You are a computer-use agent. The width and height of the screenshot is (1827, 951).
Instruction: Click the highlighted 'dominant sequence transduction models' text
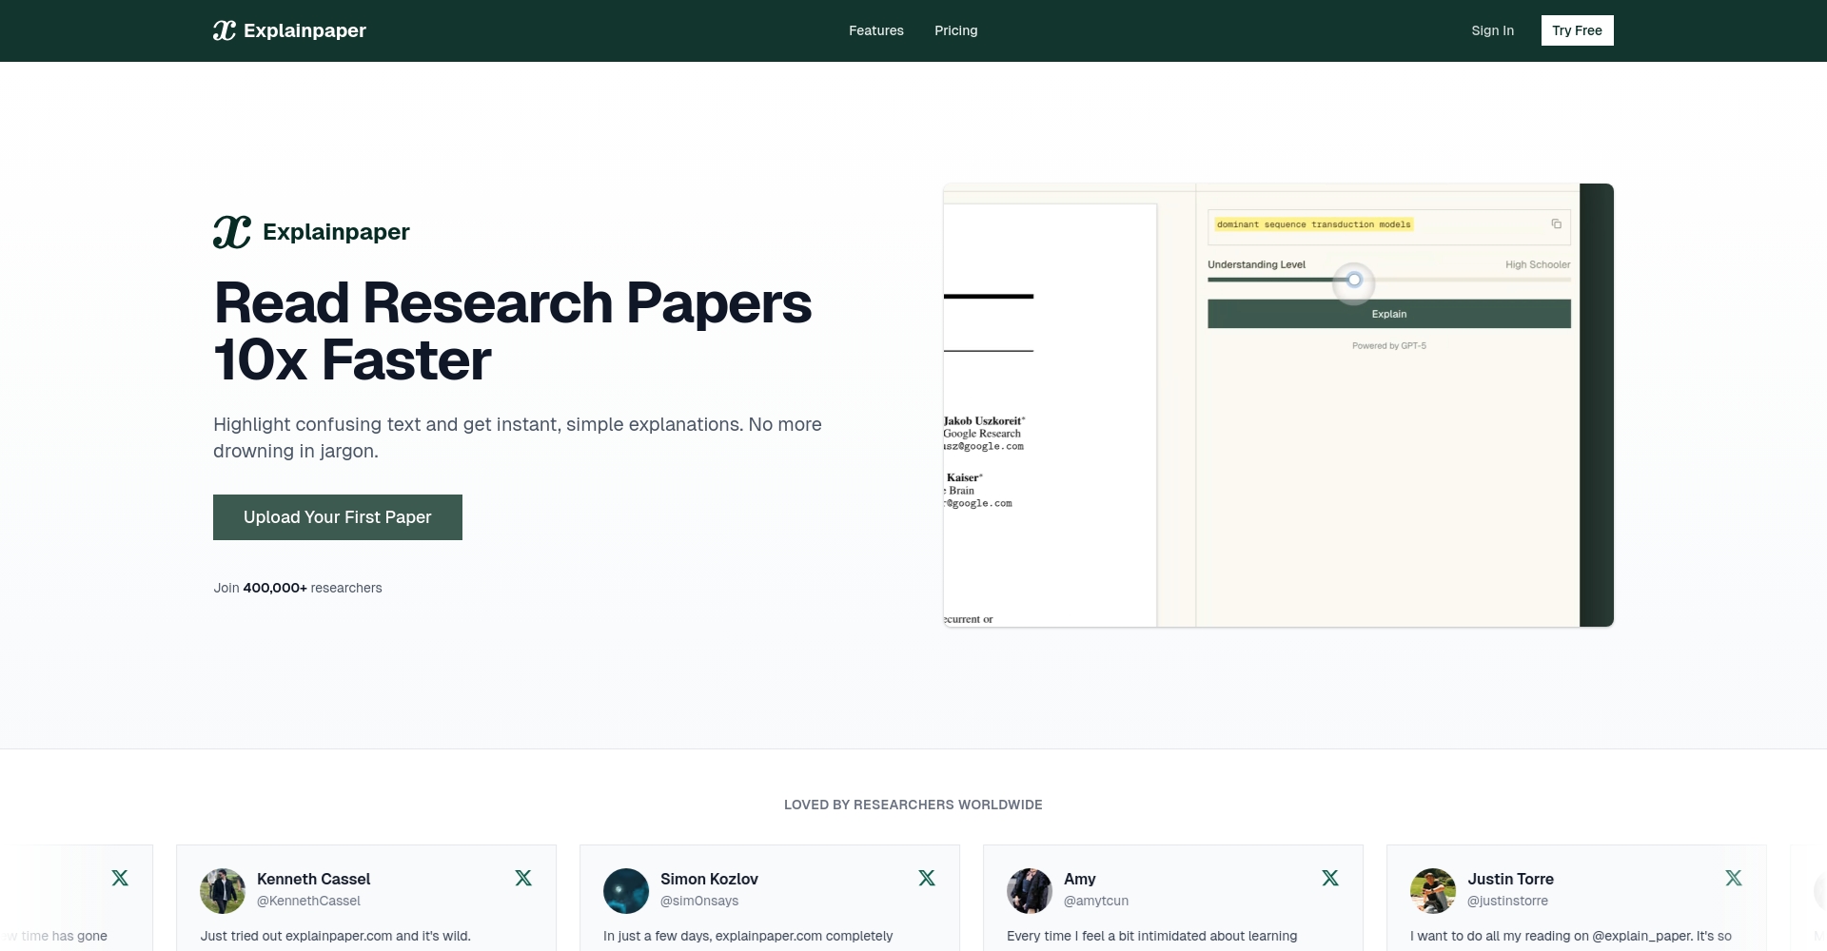1313,224
